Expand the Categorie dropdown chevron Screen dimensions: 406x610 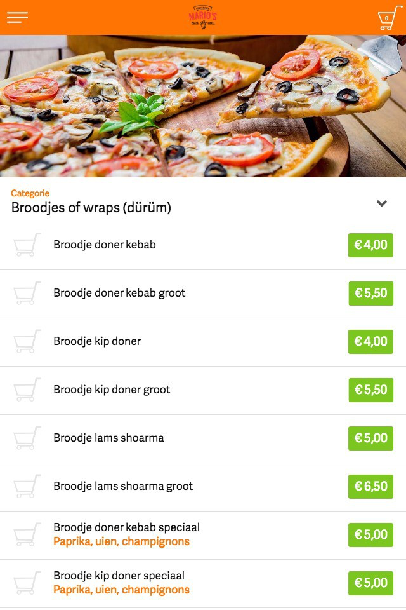pyautogui.click(x=381, y=203)
